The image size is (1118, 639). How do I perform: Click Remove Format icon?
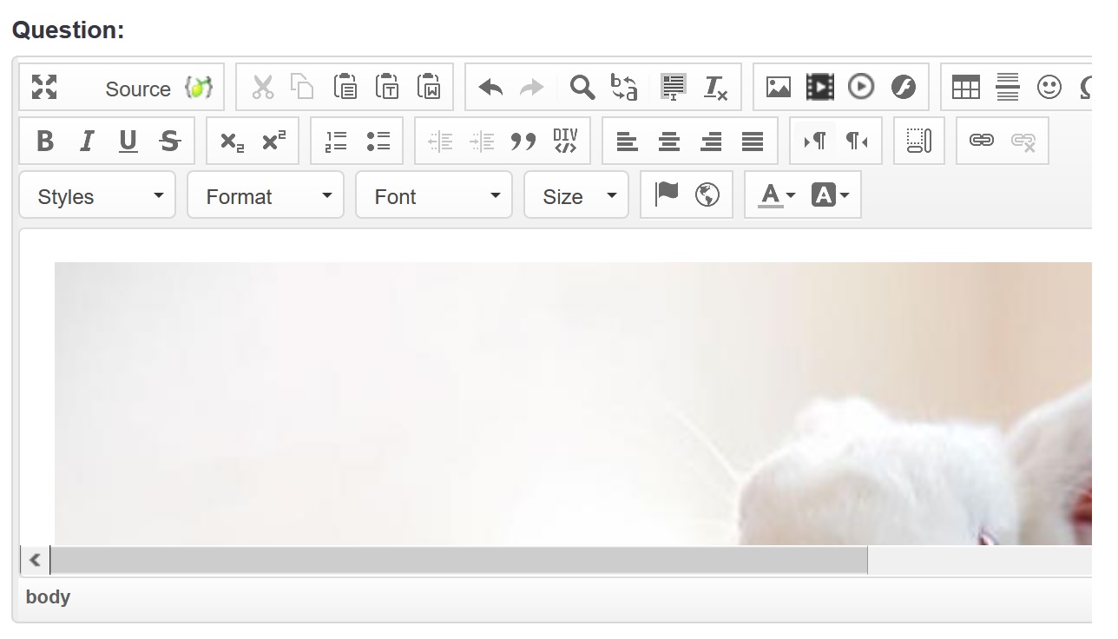point(715,87)
